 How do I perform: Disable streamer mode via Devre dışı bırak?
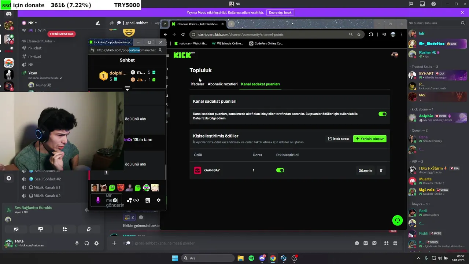[280, 12]
